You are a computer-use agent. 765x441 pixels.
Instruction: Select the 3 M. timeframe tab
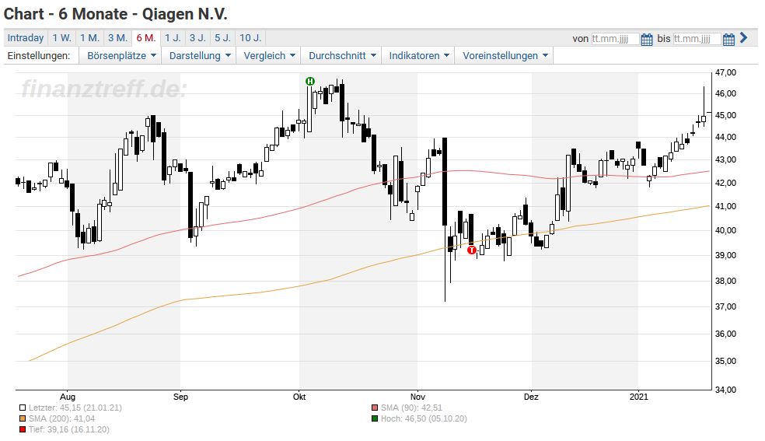pyautogui.click(x=117, y=38)
